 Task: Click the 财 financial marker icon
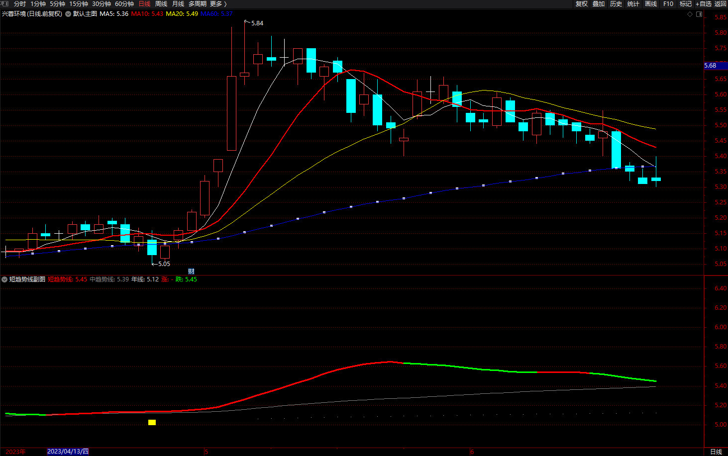tap(191, 272)
